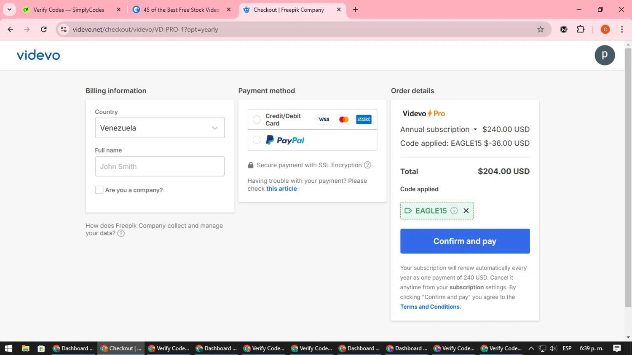Screen dimensions: 632x355
Task: Show hidden system tray icons
Action: click(x=531, y=348)
